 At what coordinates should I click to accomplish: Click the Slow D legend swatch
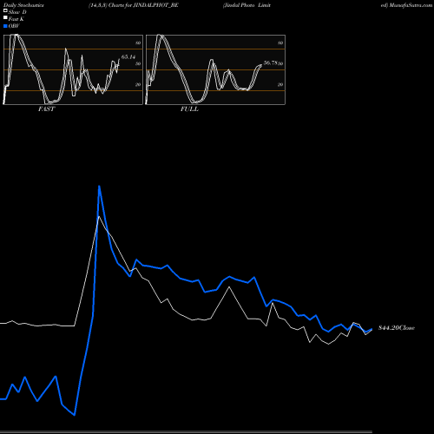(x=5, y=11)
